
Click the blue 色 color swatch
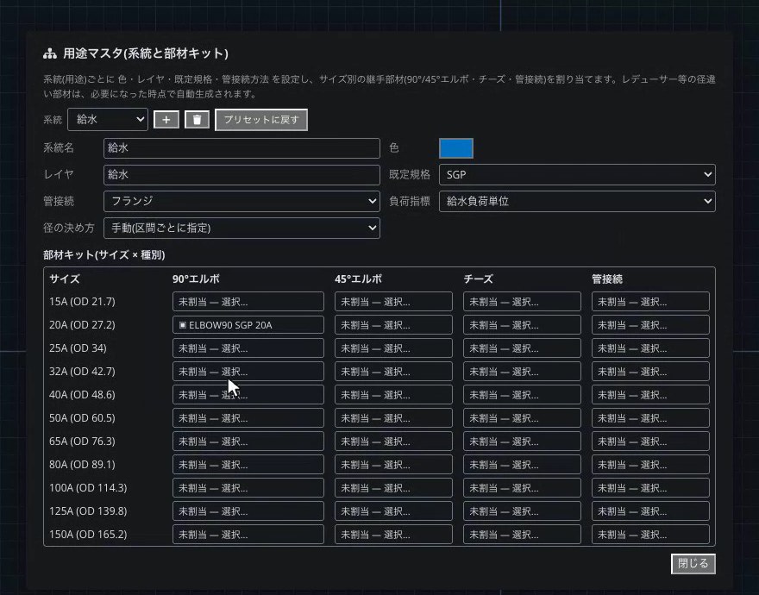point(456,148)
